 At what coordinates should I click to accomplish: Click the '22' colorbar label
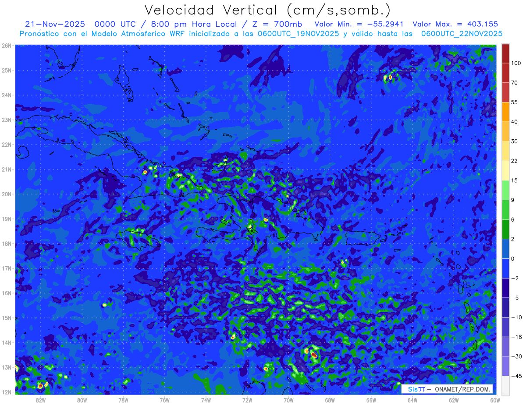pos(515,161)
